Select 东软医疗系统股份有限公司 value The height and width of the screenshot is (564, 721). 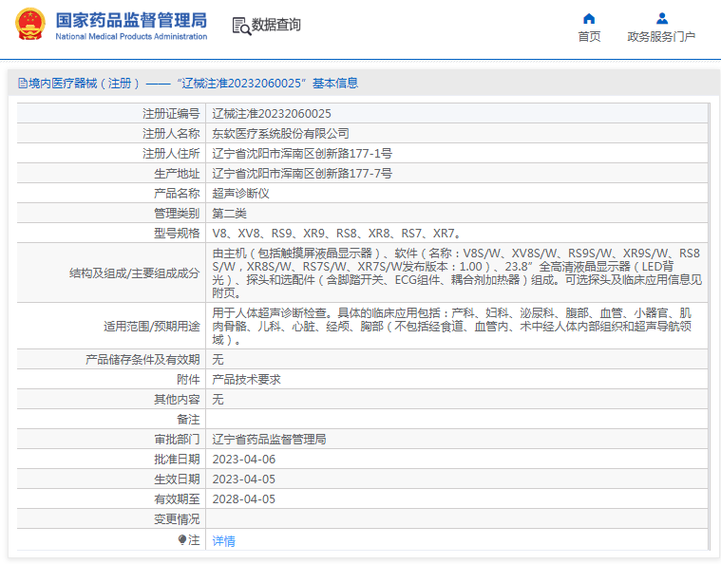coord(280,133)
